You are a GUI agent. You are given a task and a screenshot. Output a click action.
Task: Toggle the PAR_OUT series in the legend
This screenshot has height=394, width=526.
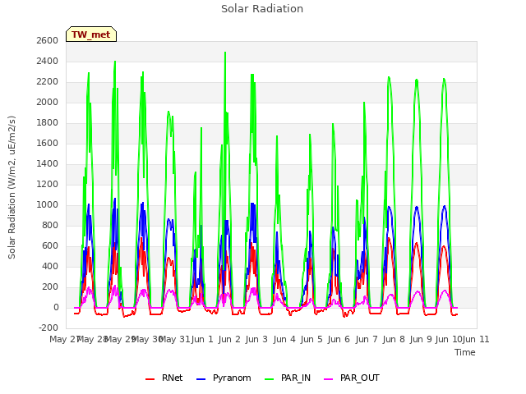tap(352, 378)
